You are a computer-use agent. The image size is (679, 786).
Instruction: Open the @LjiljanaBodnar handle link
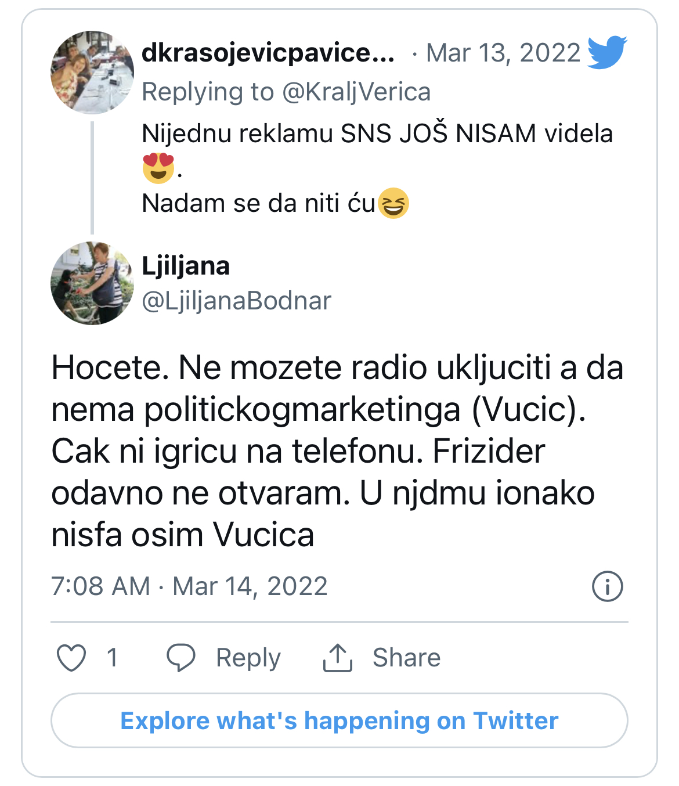[x=237, y=301]
